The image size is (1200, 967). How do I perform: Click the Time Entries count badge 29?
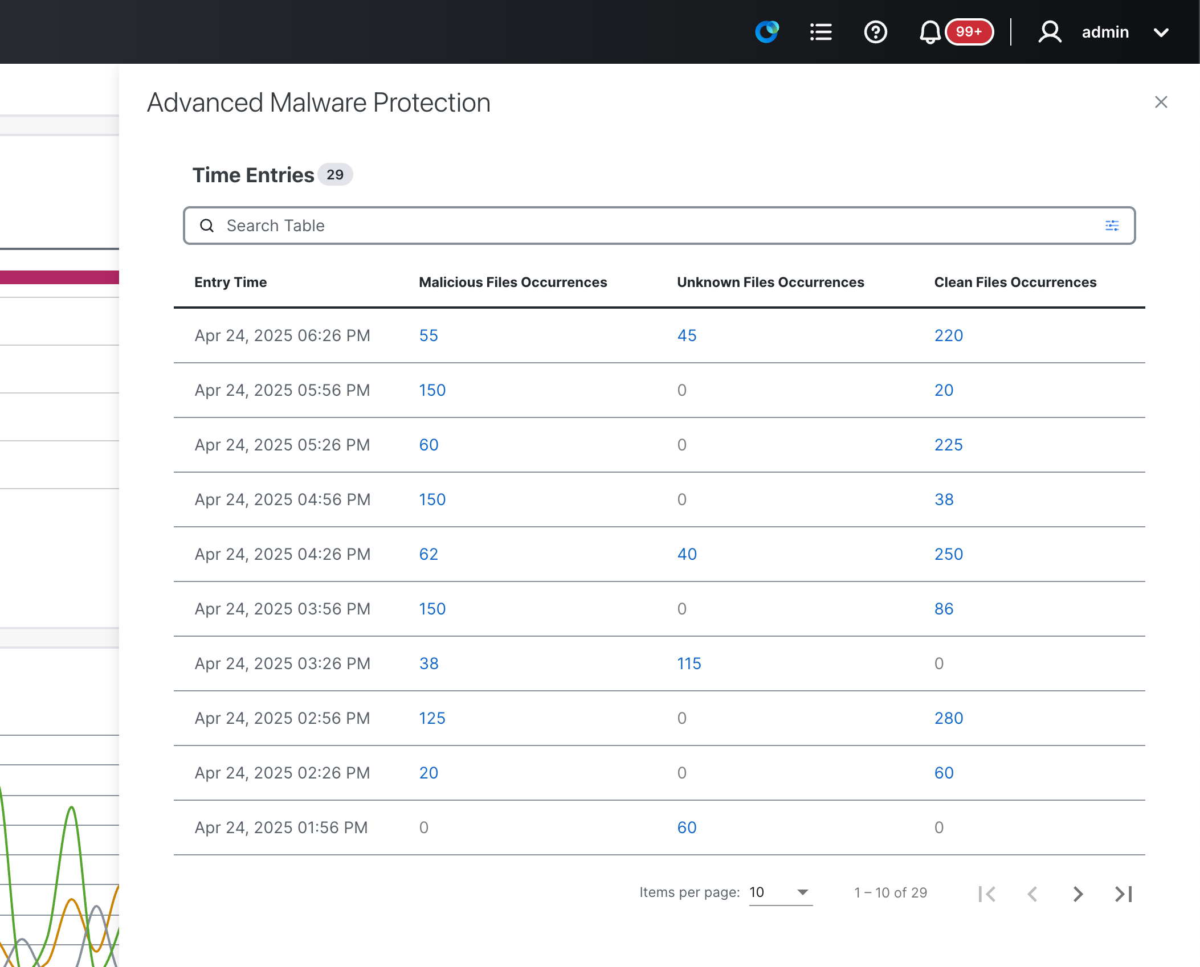(x=335, y=174)
